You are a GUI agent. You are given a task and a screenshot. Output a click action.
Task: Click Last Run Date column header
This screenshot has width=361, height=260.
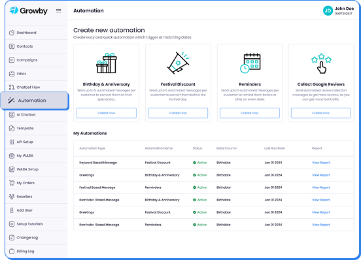coord(274,148)
